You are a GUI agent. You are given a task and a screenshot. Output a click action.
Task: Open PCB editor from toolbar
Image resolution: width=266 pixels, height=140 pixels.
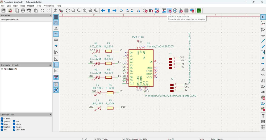[199, 11]
